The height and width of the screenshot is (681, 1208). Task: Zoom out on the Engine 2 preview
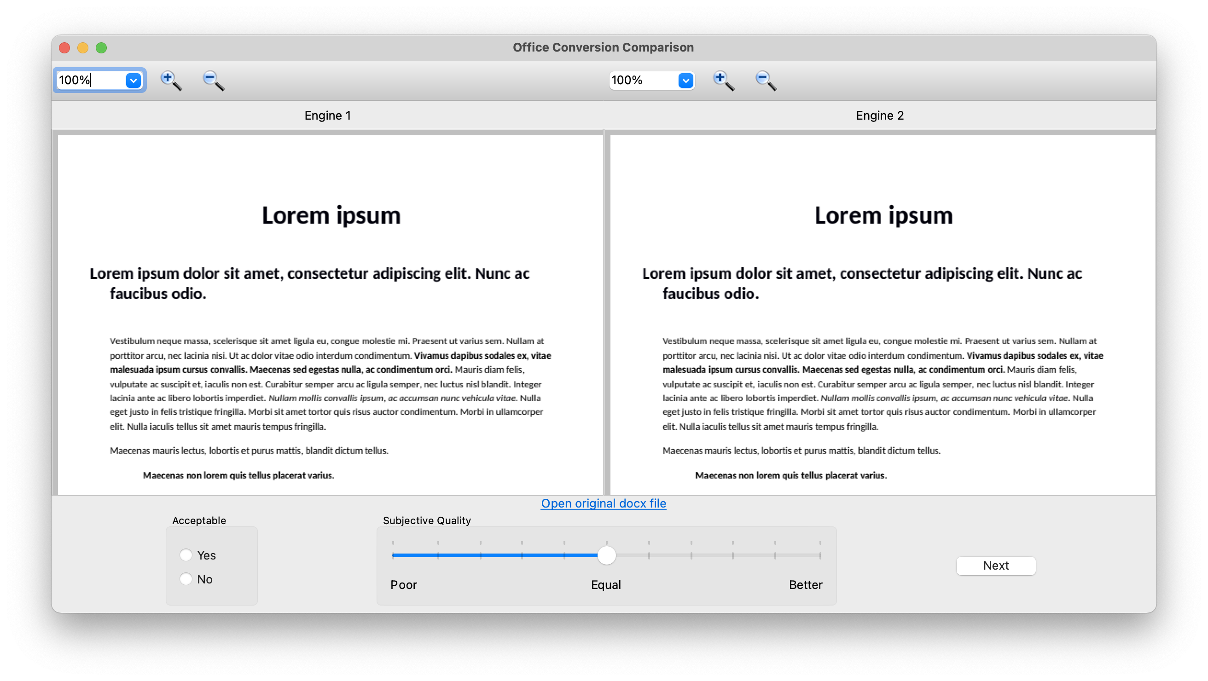(x=765, y=80)
